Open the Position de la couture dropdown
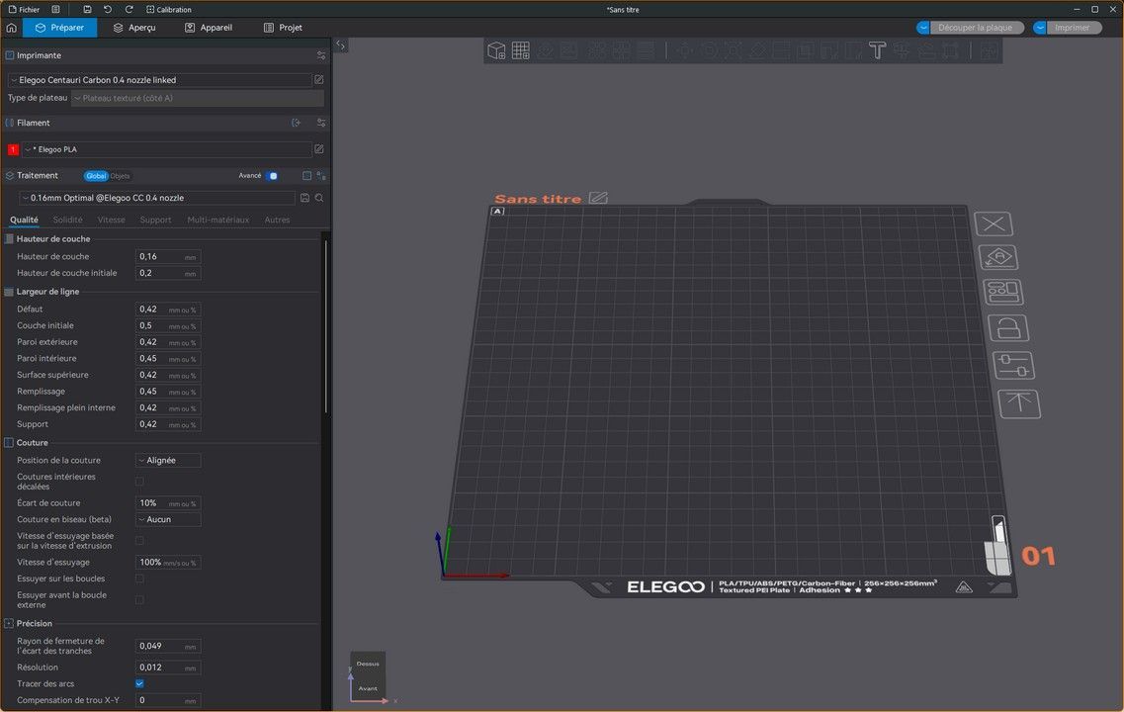 click(168, 460)
